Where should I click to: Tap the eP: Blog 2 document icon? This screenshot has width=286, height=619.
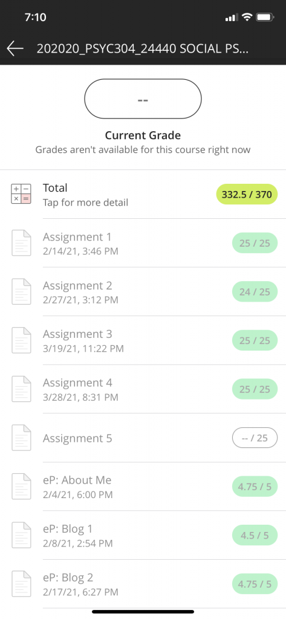21,584
